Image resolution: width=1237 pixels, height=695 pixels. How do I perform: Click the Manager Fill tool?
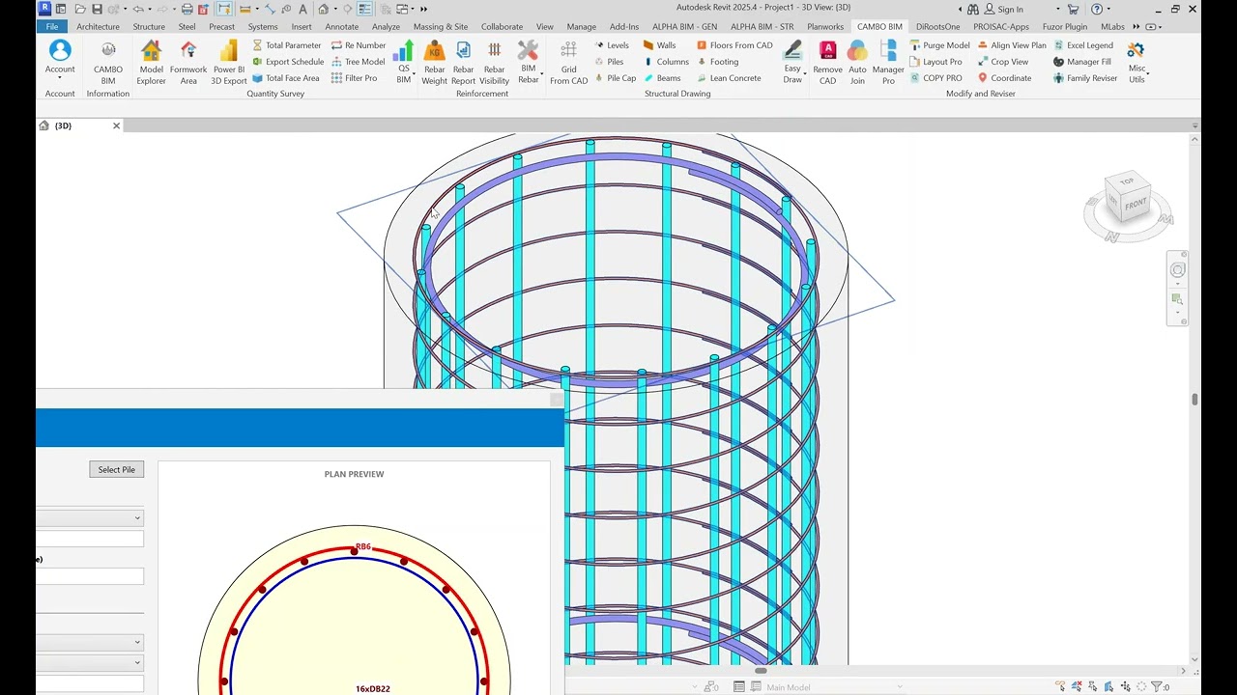(x=1082, y=62)
